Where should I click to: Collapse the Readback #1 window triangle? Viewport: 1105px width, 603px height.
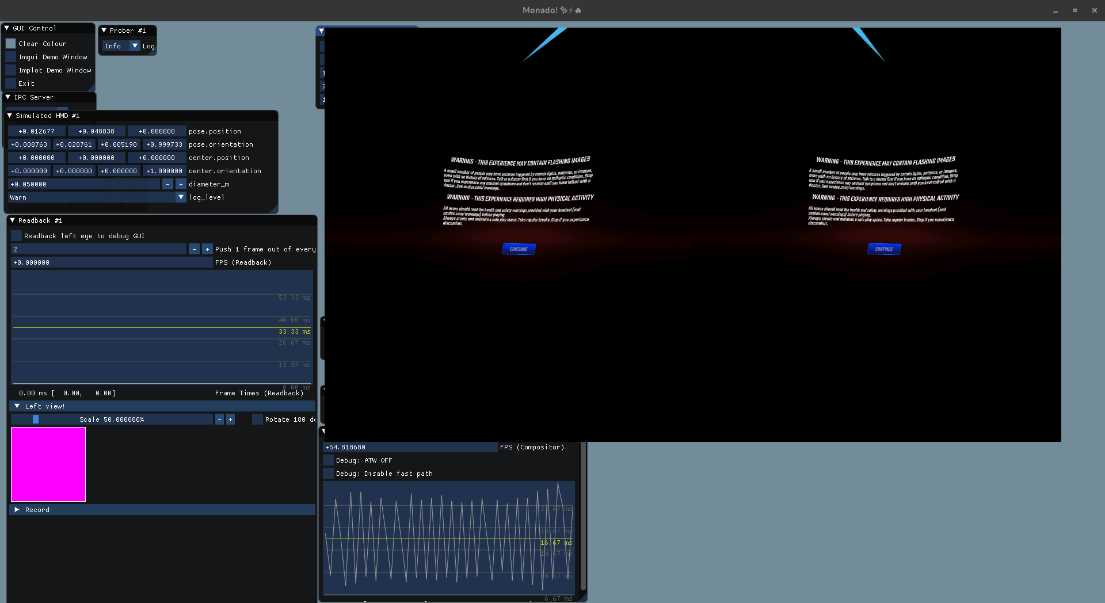pyautogui.click(x=13, y=220)
